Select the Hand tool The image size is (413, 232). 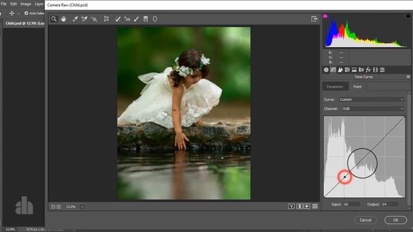tap(63, 19)
